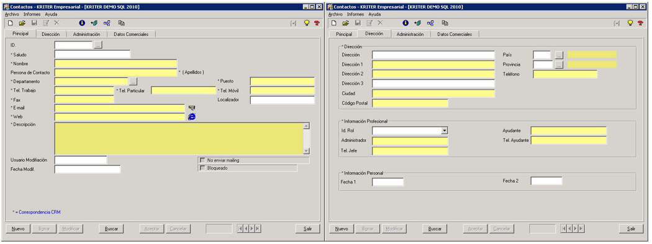Click Buscar button in right window
The width and height of the screenshot is (652, 244).
point(435,229)
